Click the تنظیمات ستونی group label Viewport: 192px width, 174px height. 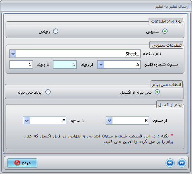[167, 45]
